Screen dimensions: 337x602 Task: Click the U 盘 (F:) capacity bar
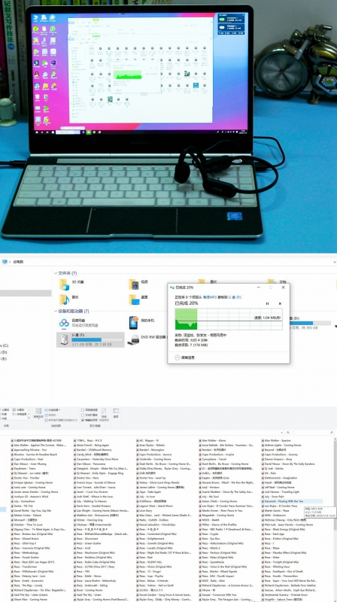(x=97, y=340)
